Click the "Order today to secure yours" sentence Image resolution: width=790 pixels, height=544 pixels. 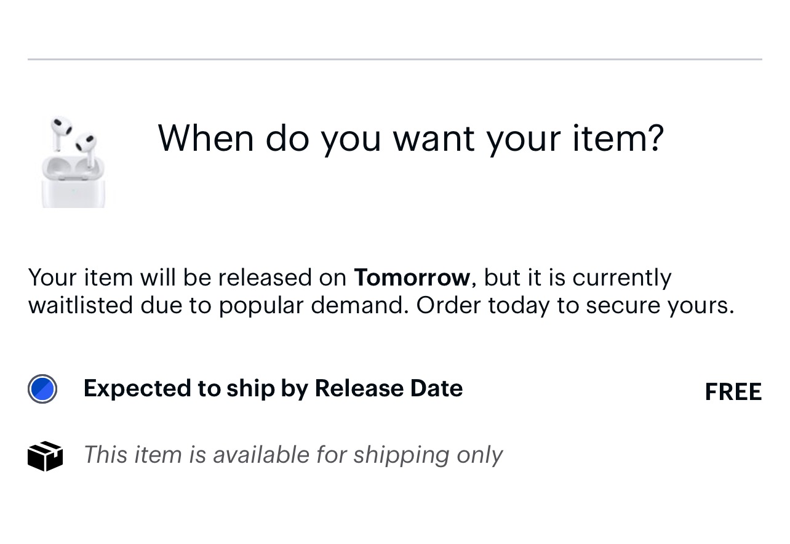[x=575, y=305]
